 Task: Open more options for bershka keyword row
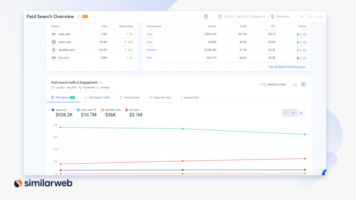point(304,50)
